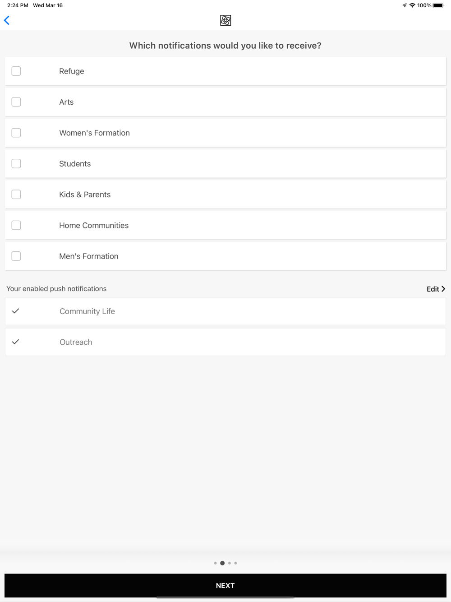Tap the Wi-Fi status icon
Image resolution: width=451 pixels, height=602 pixels.
[x=412, y=5]
